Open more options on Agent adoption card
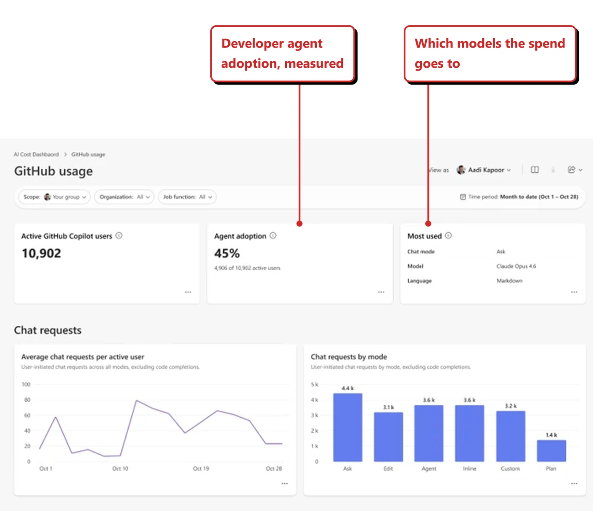Image resolution: width=593 pixels, height=511 pixels. [381, 292]
